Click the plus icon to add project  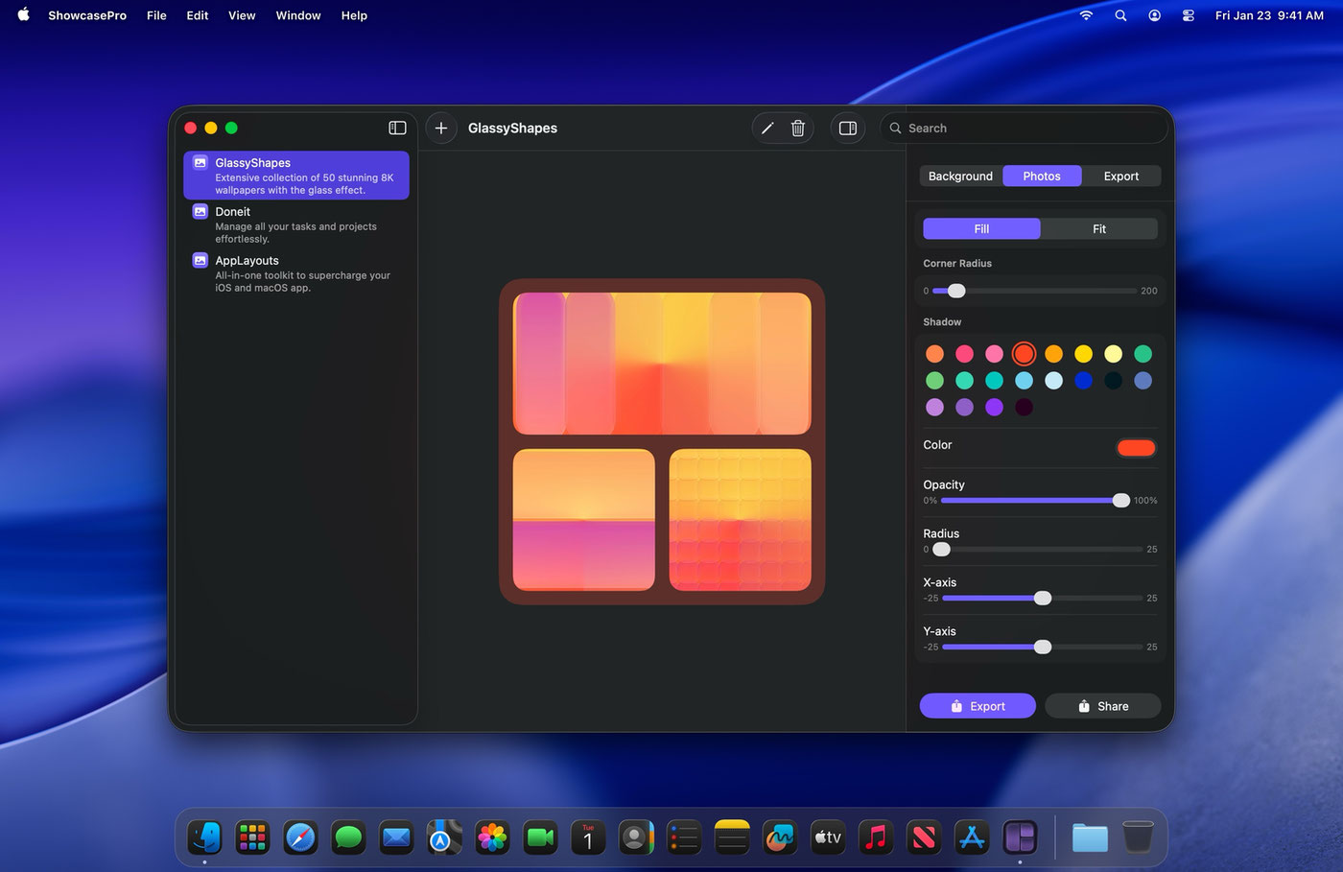click(x=441, y=128)
